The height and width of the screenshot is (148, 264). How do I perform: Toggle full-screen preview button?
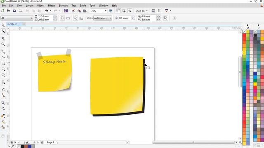[x=111, y=11]
